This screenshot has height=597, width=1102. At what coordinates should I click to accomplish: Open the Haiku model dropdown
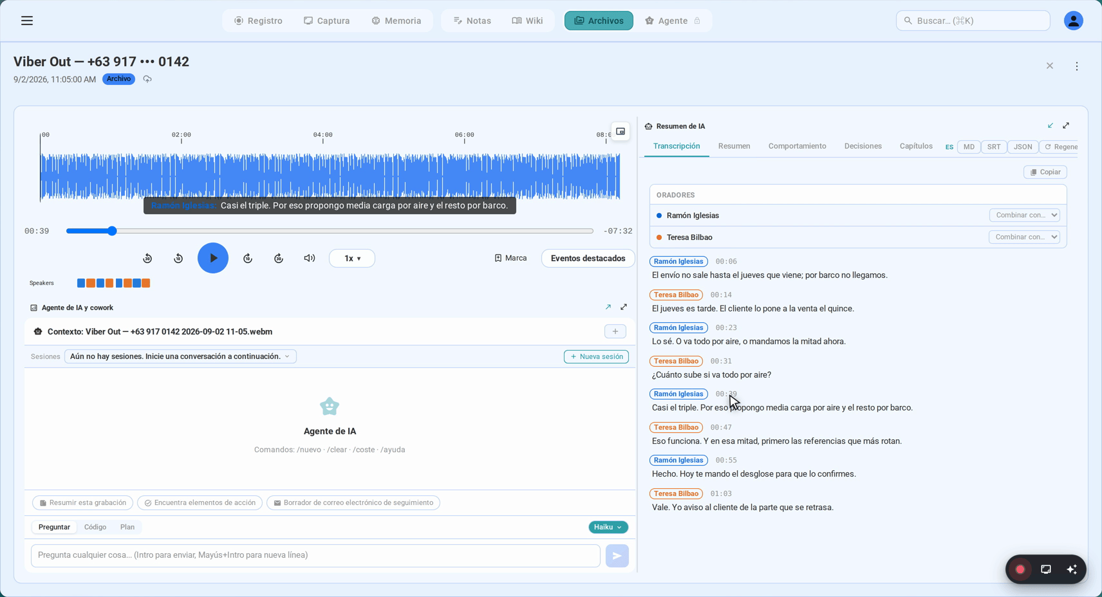pos(608,527)
